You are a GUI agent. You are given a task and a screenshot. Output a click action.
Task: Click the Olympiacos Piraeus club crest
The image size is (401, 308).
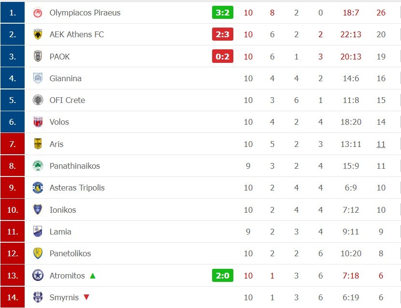point(38,13)
